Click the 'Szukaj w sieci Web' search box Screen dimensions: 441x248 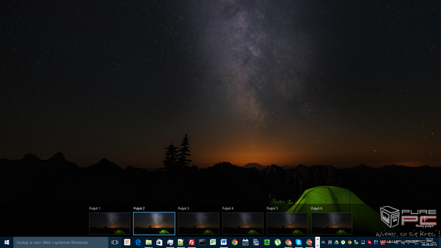(61, 242)
